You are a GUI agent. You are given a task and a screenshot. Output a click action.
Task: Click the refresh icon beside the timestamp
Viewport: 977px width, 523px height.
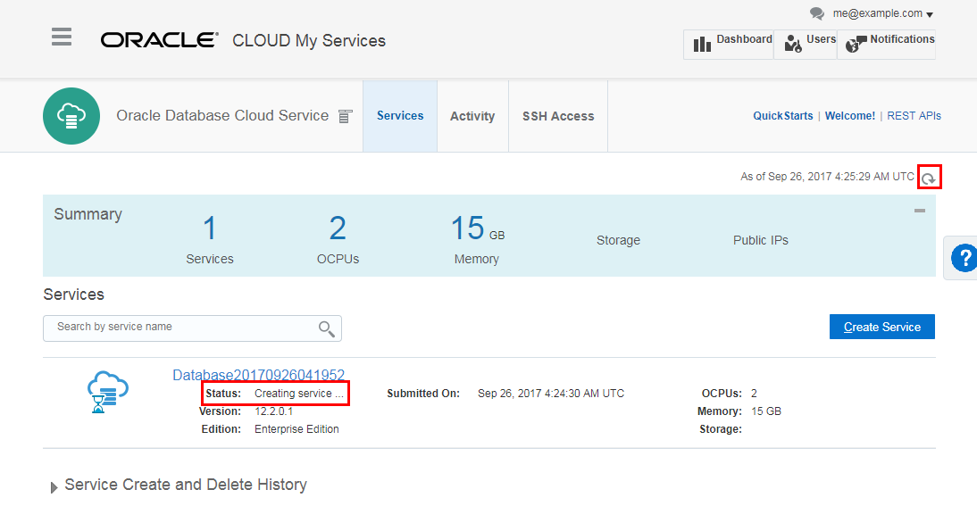coord(929,178)
